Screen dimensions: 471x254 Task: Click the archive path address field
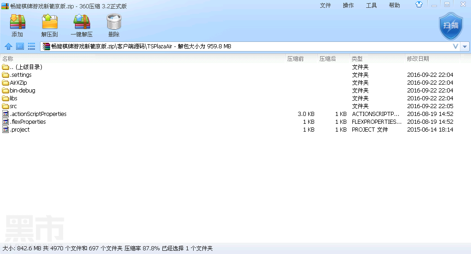(x=251, y=46)
